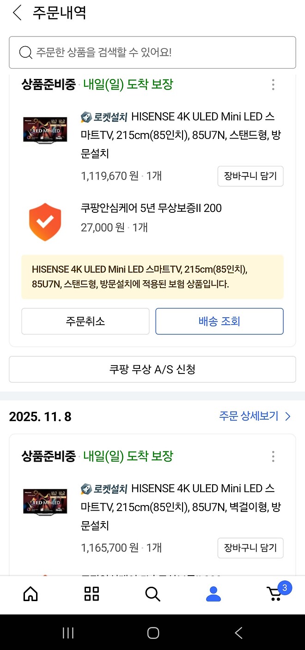Add the wall-mount Hisense TV to cart

[250, 548]
